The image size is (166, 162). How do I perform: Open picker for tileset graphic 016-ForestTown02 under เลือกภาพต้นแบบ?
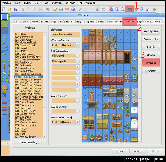tap(78, 45)
